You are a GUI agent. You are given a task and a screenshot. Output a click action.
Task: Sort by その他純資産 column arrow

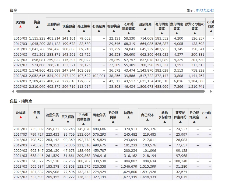click(194, 122)
